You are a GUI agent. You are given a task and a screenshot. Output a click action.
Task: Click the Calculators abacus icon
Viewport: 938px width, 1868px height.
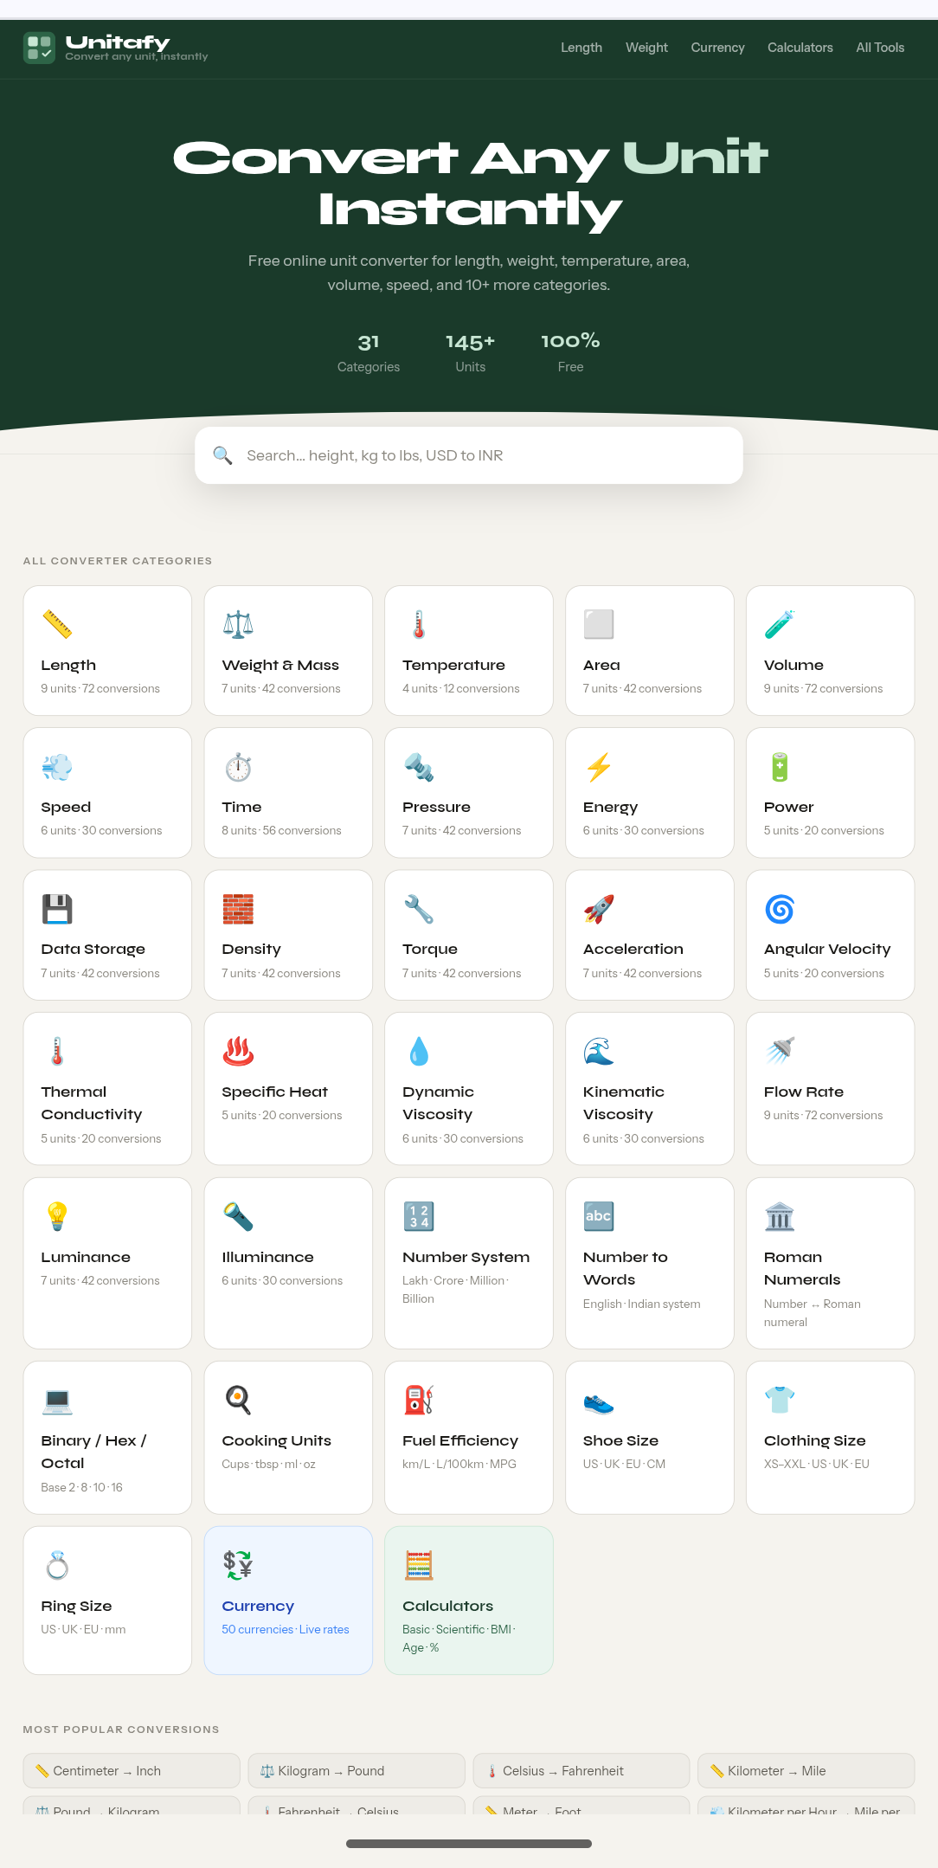tap(419, 1565)
